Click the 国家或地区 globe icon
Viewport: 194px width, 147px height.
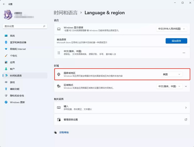point(59,74)
